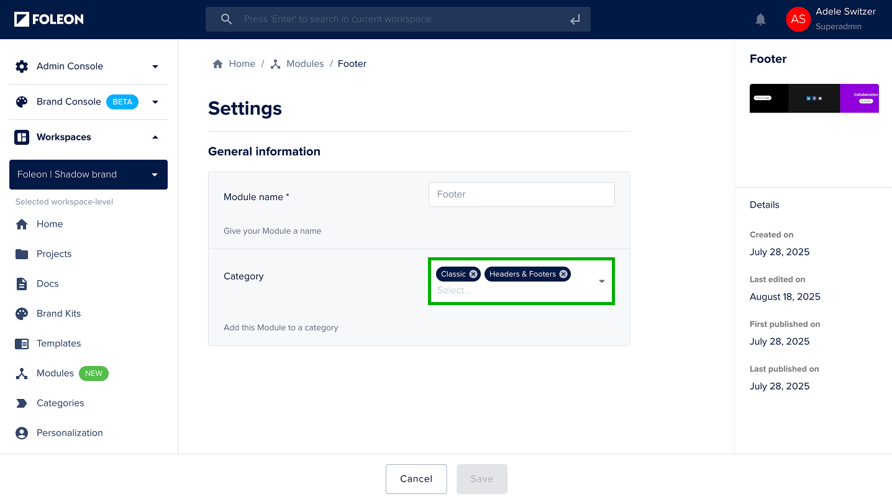Click the AS user avatar
Screen dimensions: 892x504
[798, 19]
